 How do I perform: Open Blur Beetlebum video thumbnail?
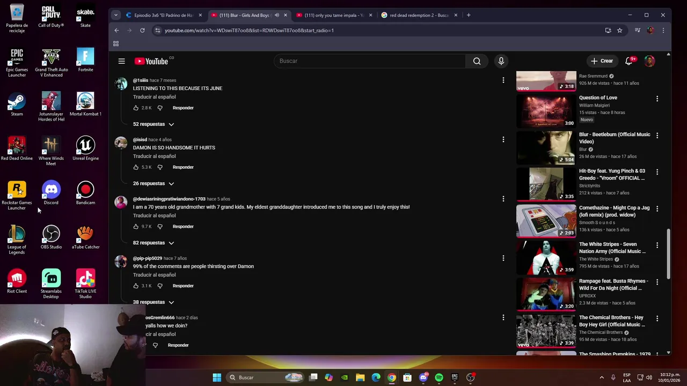tap(546, 147)
